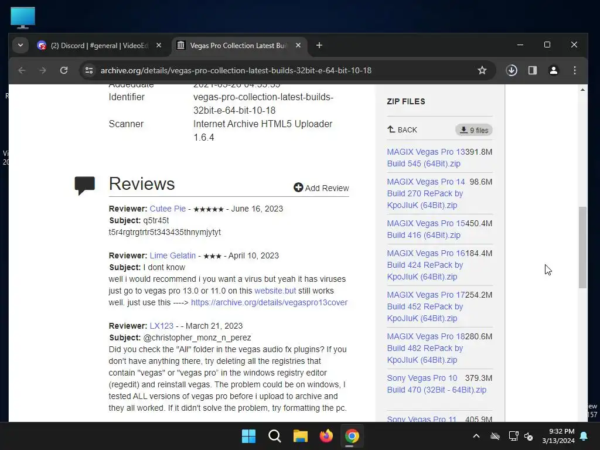Screen dimensions: 600x450
Task: Bookmark this page with the star icon
Action: tap(482, 70)
